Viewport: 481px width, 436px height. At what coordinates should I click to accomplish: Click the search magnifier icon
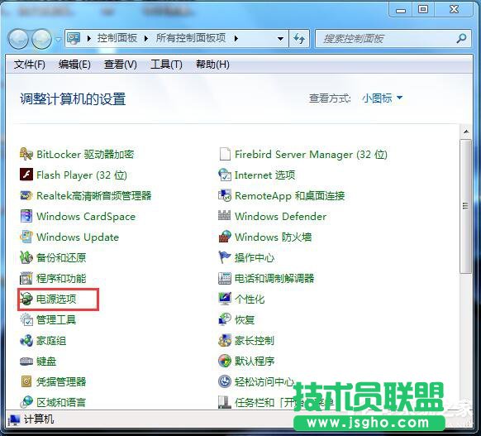[x=461, y=38]
